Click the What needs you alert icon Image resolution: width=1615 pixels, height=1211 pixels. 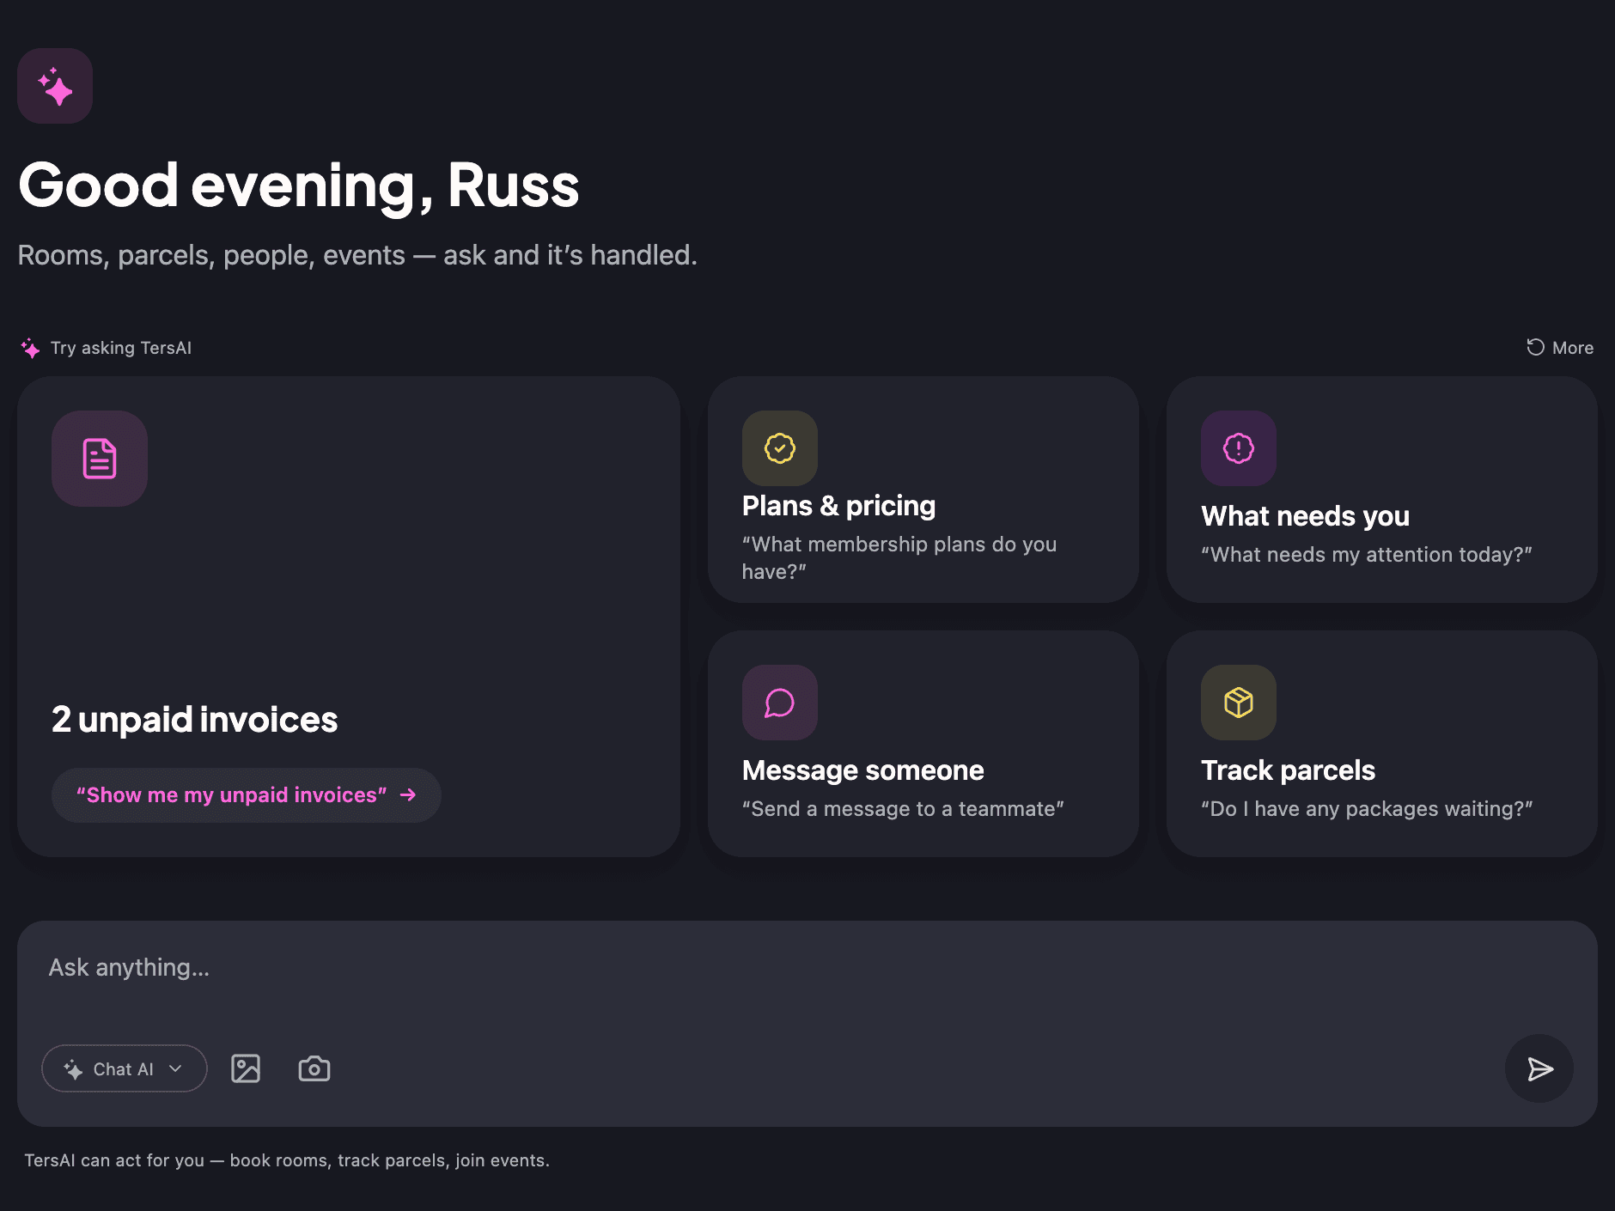pyautogui.click(x=1239, y=448)
